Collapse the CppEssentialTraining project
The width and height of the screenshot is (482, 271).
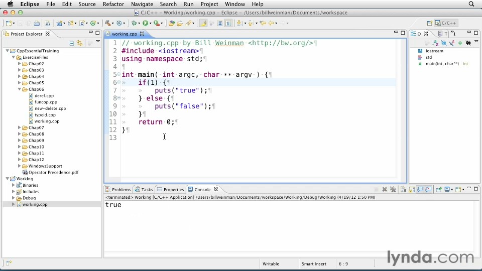coord(8,51)
